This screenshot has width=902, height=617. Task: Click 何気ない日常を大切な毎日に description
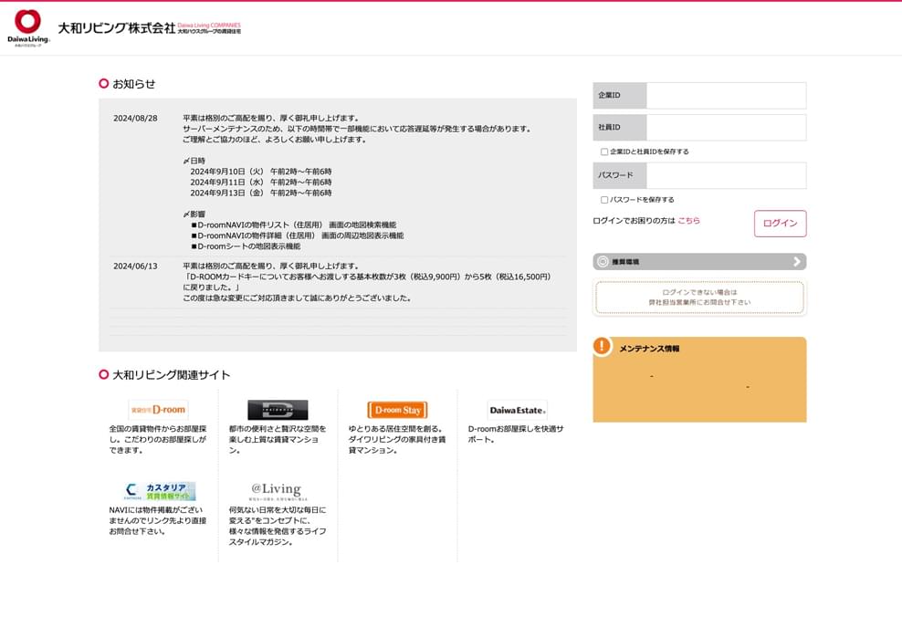point(278,526)
